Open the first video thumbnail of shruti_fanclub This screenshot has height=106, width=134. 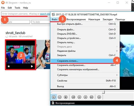coord(21,55)
